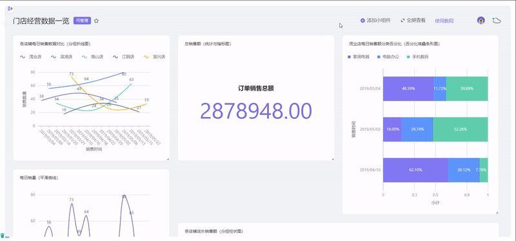Toggle the 江阴店 legend series
The height and width of the screenshot is (241, 516).
[123, 57]
